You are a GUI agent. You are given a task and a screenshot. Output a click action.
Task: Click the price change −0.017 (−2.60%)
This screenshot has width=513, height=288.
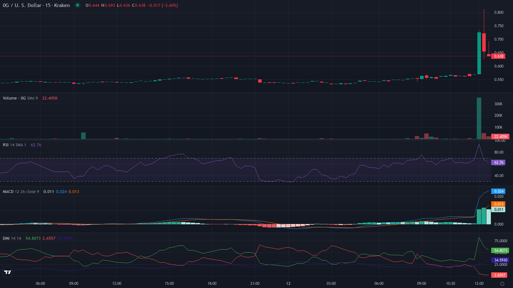(x=162, y=5)
